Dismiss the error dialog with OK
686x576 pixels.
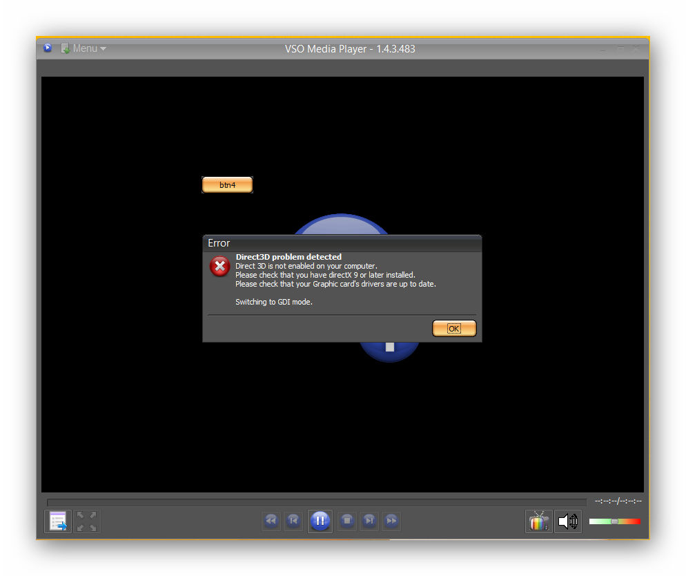coord(454,328)
